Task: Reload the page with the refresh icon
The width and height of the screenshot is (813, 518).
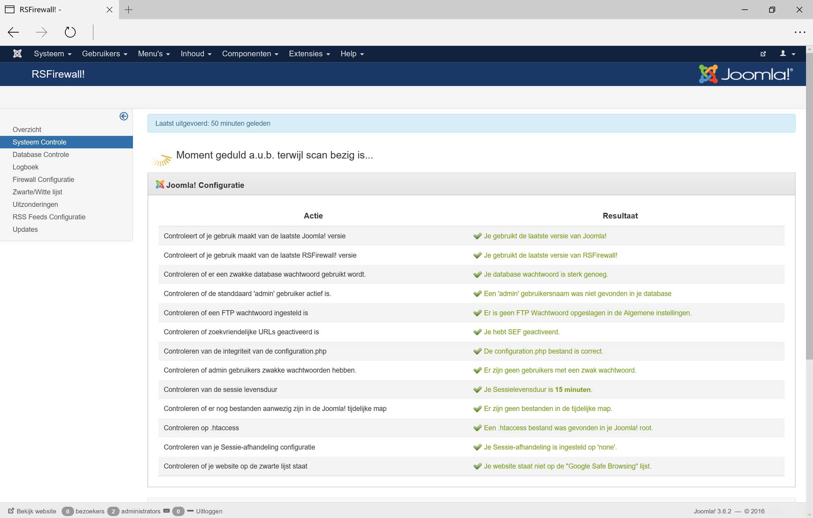Action: tap(70, 32)
